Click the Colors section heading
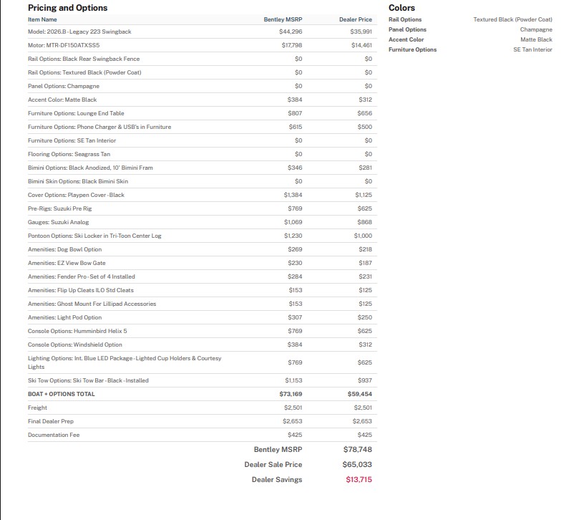The height and width of the screenshot is (520, 584). 401,8
